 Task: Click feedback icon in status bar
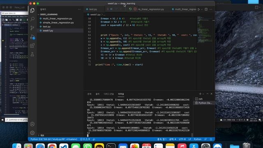click(205, 139)
